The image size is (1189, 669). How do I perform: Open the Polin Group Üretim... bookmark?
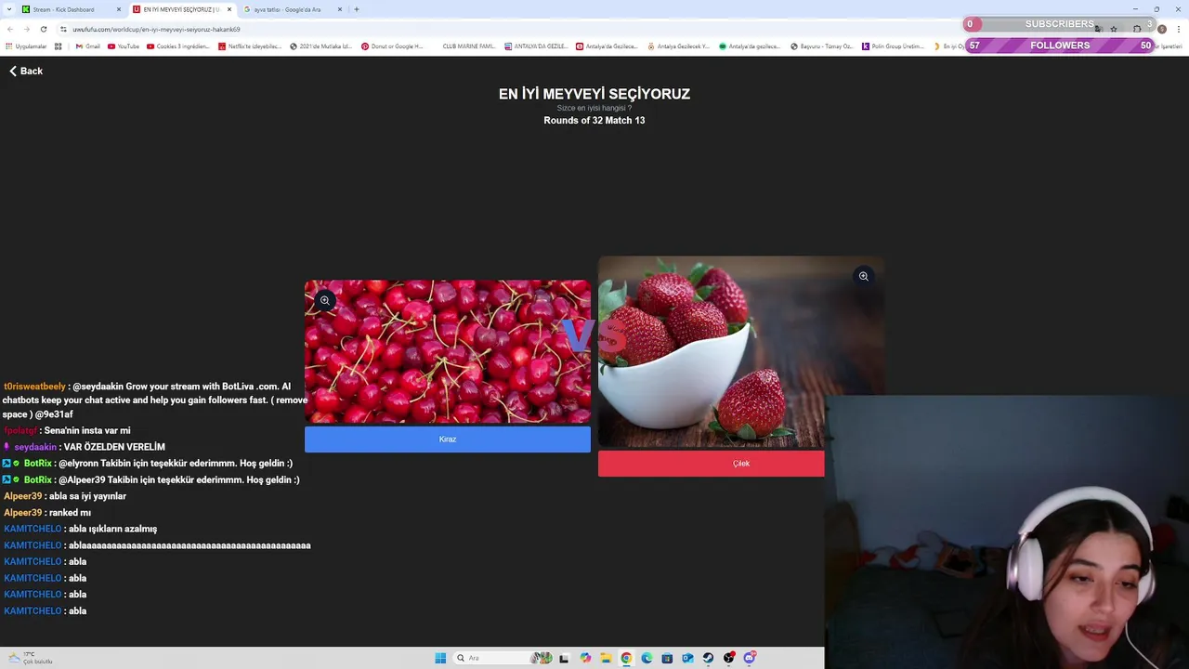coord(893,46)
